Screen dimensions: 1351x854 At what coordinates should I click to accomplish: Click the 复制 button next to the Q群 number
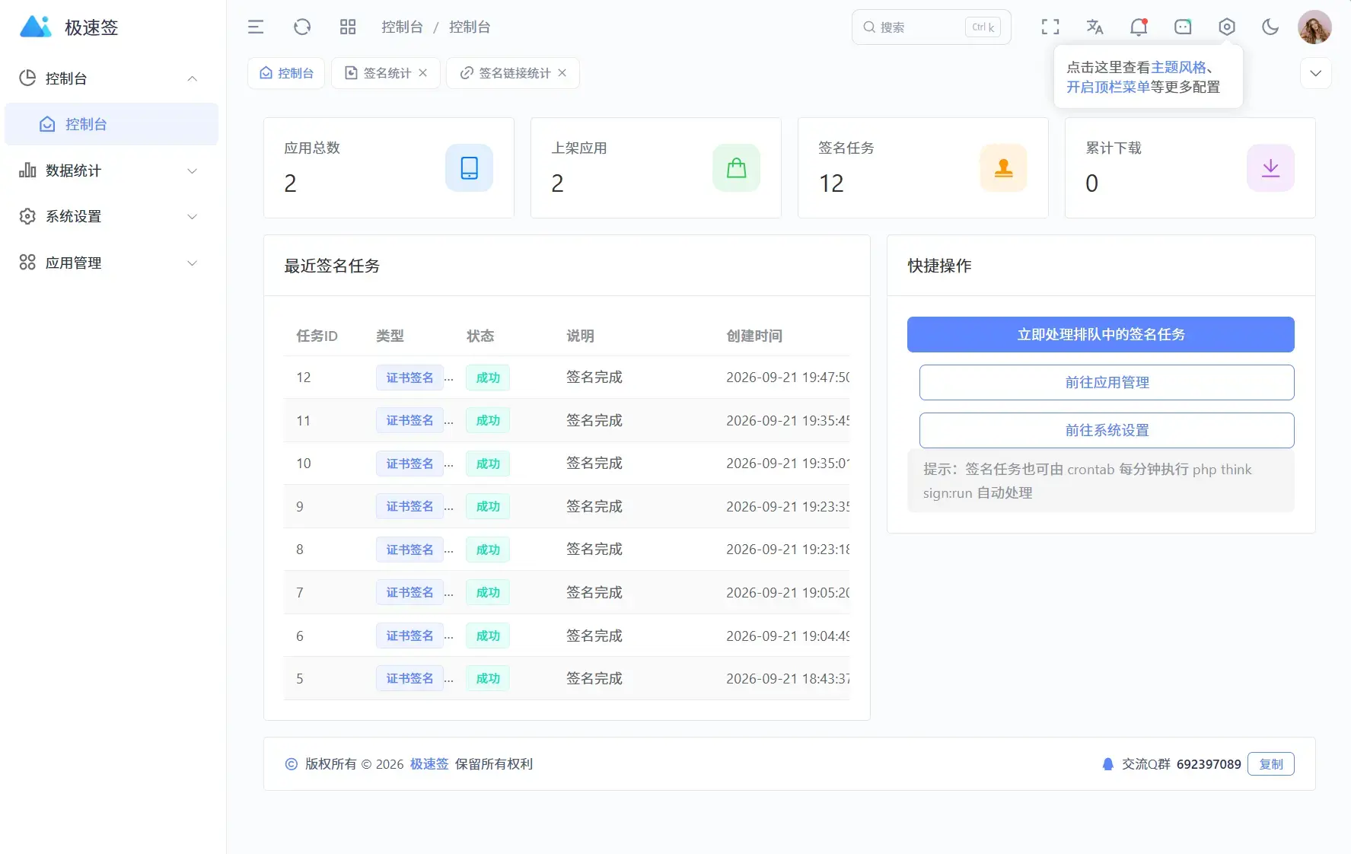click(x=1271, y=764)
